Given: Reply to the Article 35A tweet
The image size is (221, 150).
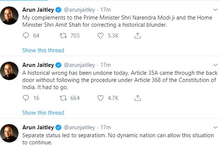Looking at the screenshot, I should click(26, 98).
